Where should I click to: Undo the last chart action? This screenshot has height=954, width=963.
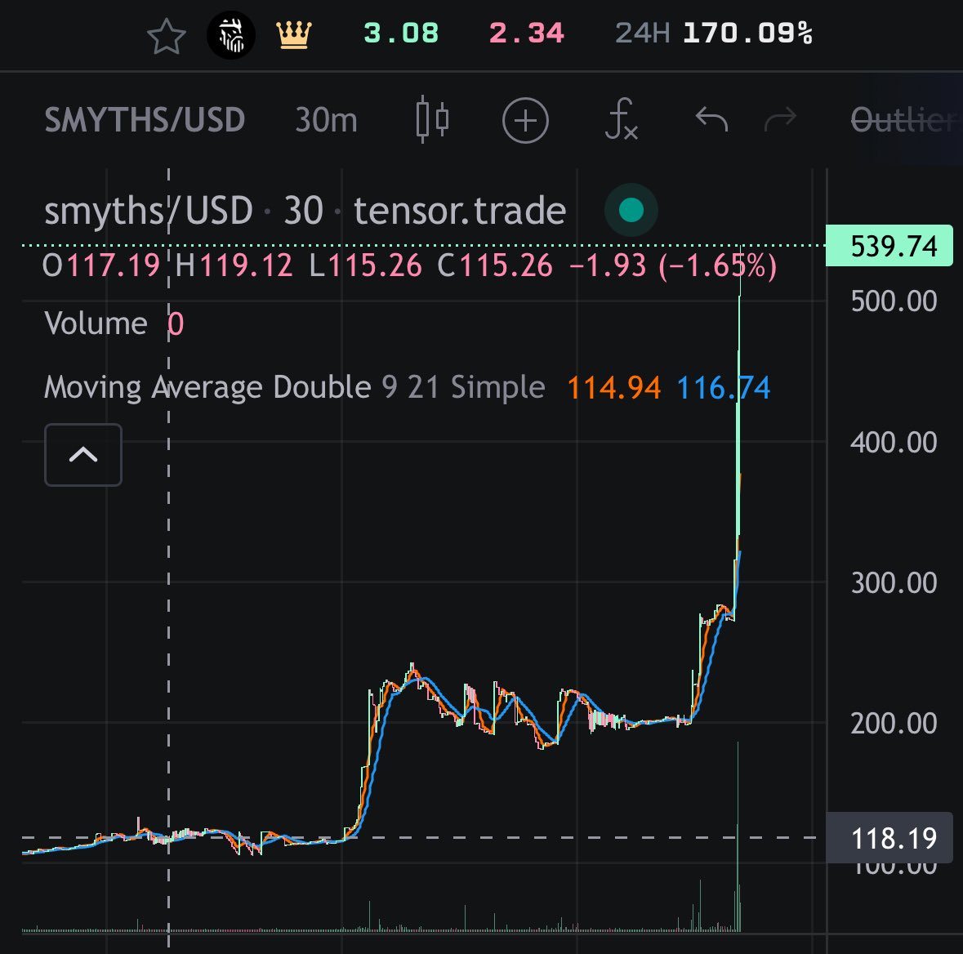pyautogui.click(x=711, y=119)
